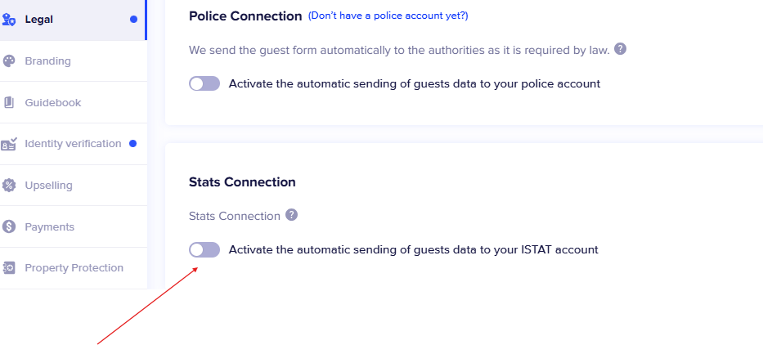Click the Identity verification ID card icon
Image resolution: width=763 pixels, height=345 pixels.
pyautogui.click(x=9, y=144)
